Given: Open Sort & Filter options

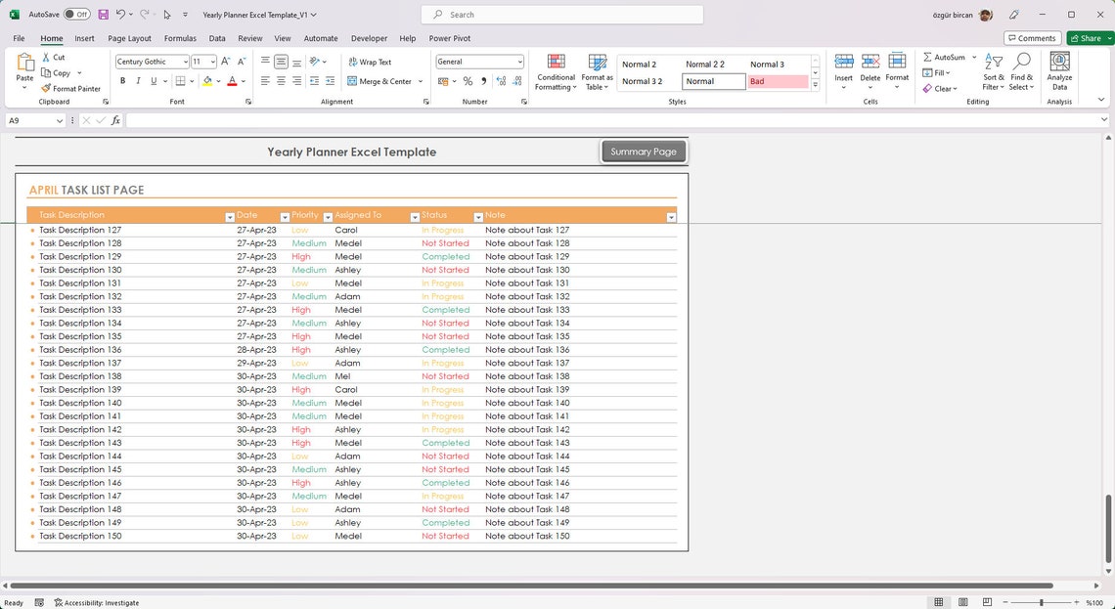Looking at the screenshot, I should coord(993,72).
